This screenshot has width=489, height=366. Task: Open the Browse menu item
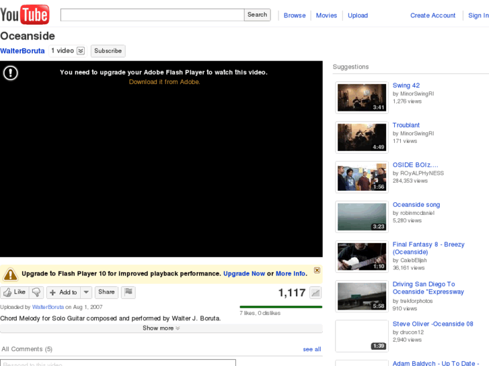[x=295, y=15]
